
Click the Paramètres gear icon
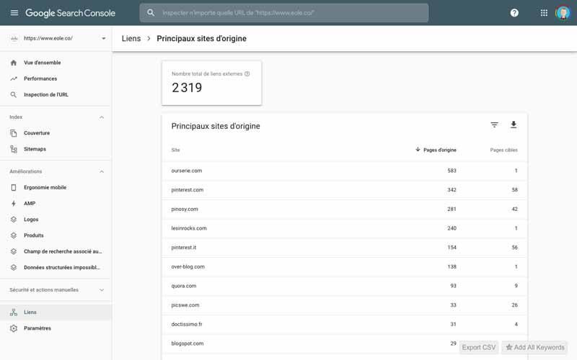pos(14,328)
